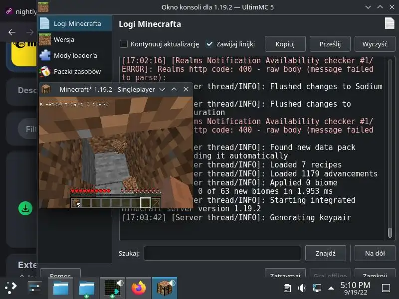Click the Pomoc button
Screen dimensions: 399x299
click(60, 273)
